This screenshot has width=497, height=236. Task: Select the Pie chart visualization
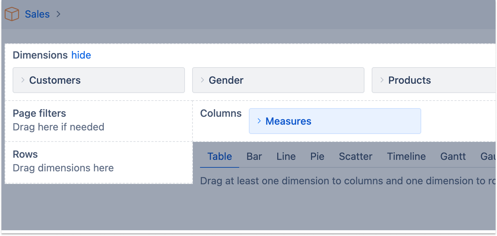click(317, 156)
